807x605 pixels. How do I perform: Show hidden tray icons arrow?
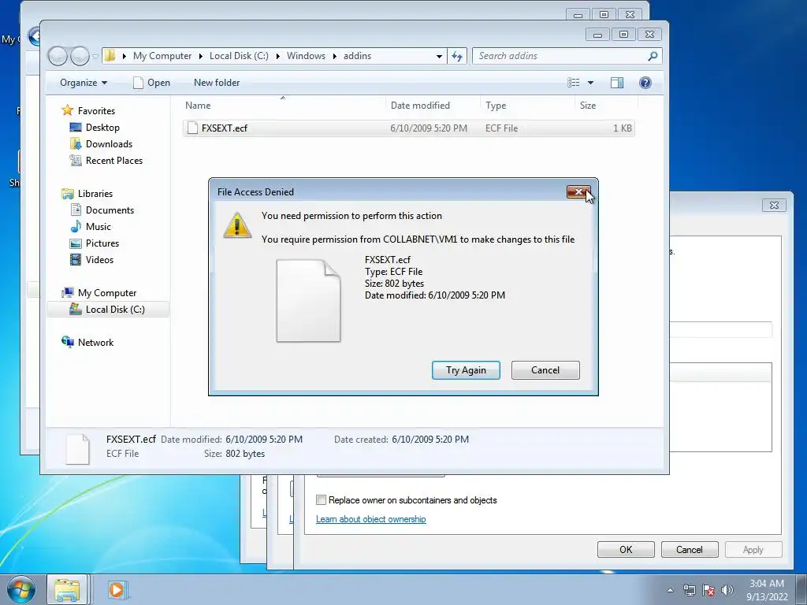(670, 590)
